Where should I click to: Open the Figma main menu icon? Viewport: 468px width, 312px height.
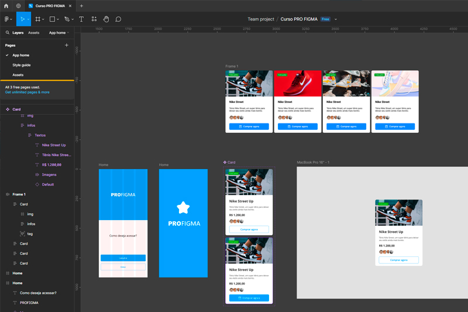coord(6,19)
